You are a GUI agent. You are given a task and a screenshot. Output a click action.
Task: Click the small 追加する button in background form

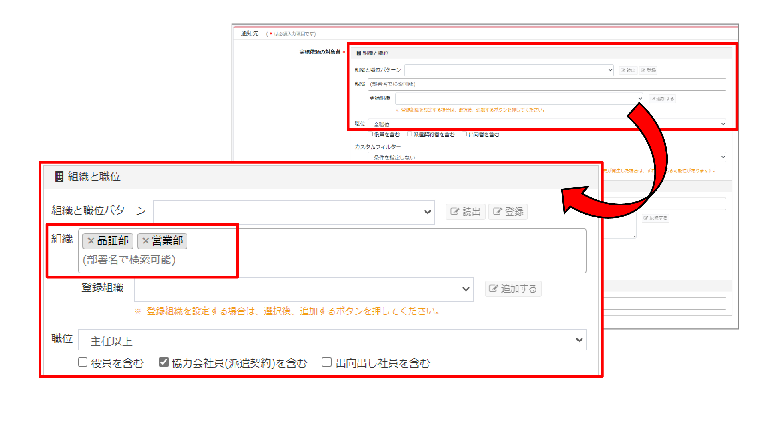pos(662,99)
